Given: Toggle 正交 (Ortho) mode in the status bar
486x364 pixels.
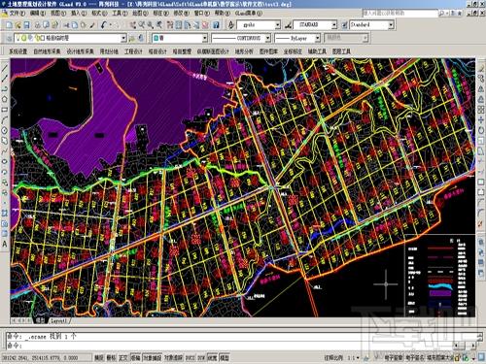Looking at the screenshot, I should (x=123, y=358).
